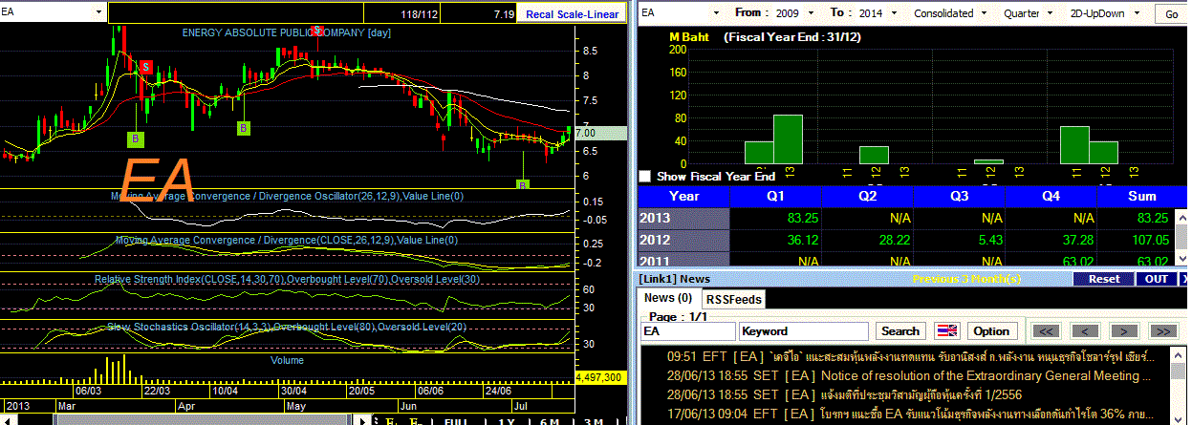This screenshot has height=425, width=1192.
Task: Select the 3M chart range
Action: click(593, 420)
